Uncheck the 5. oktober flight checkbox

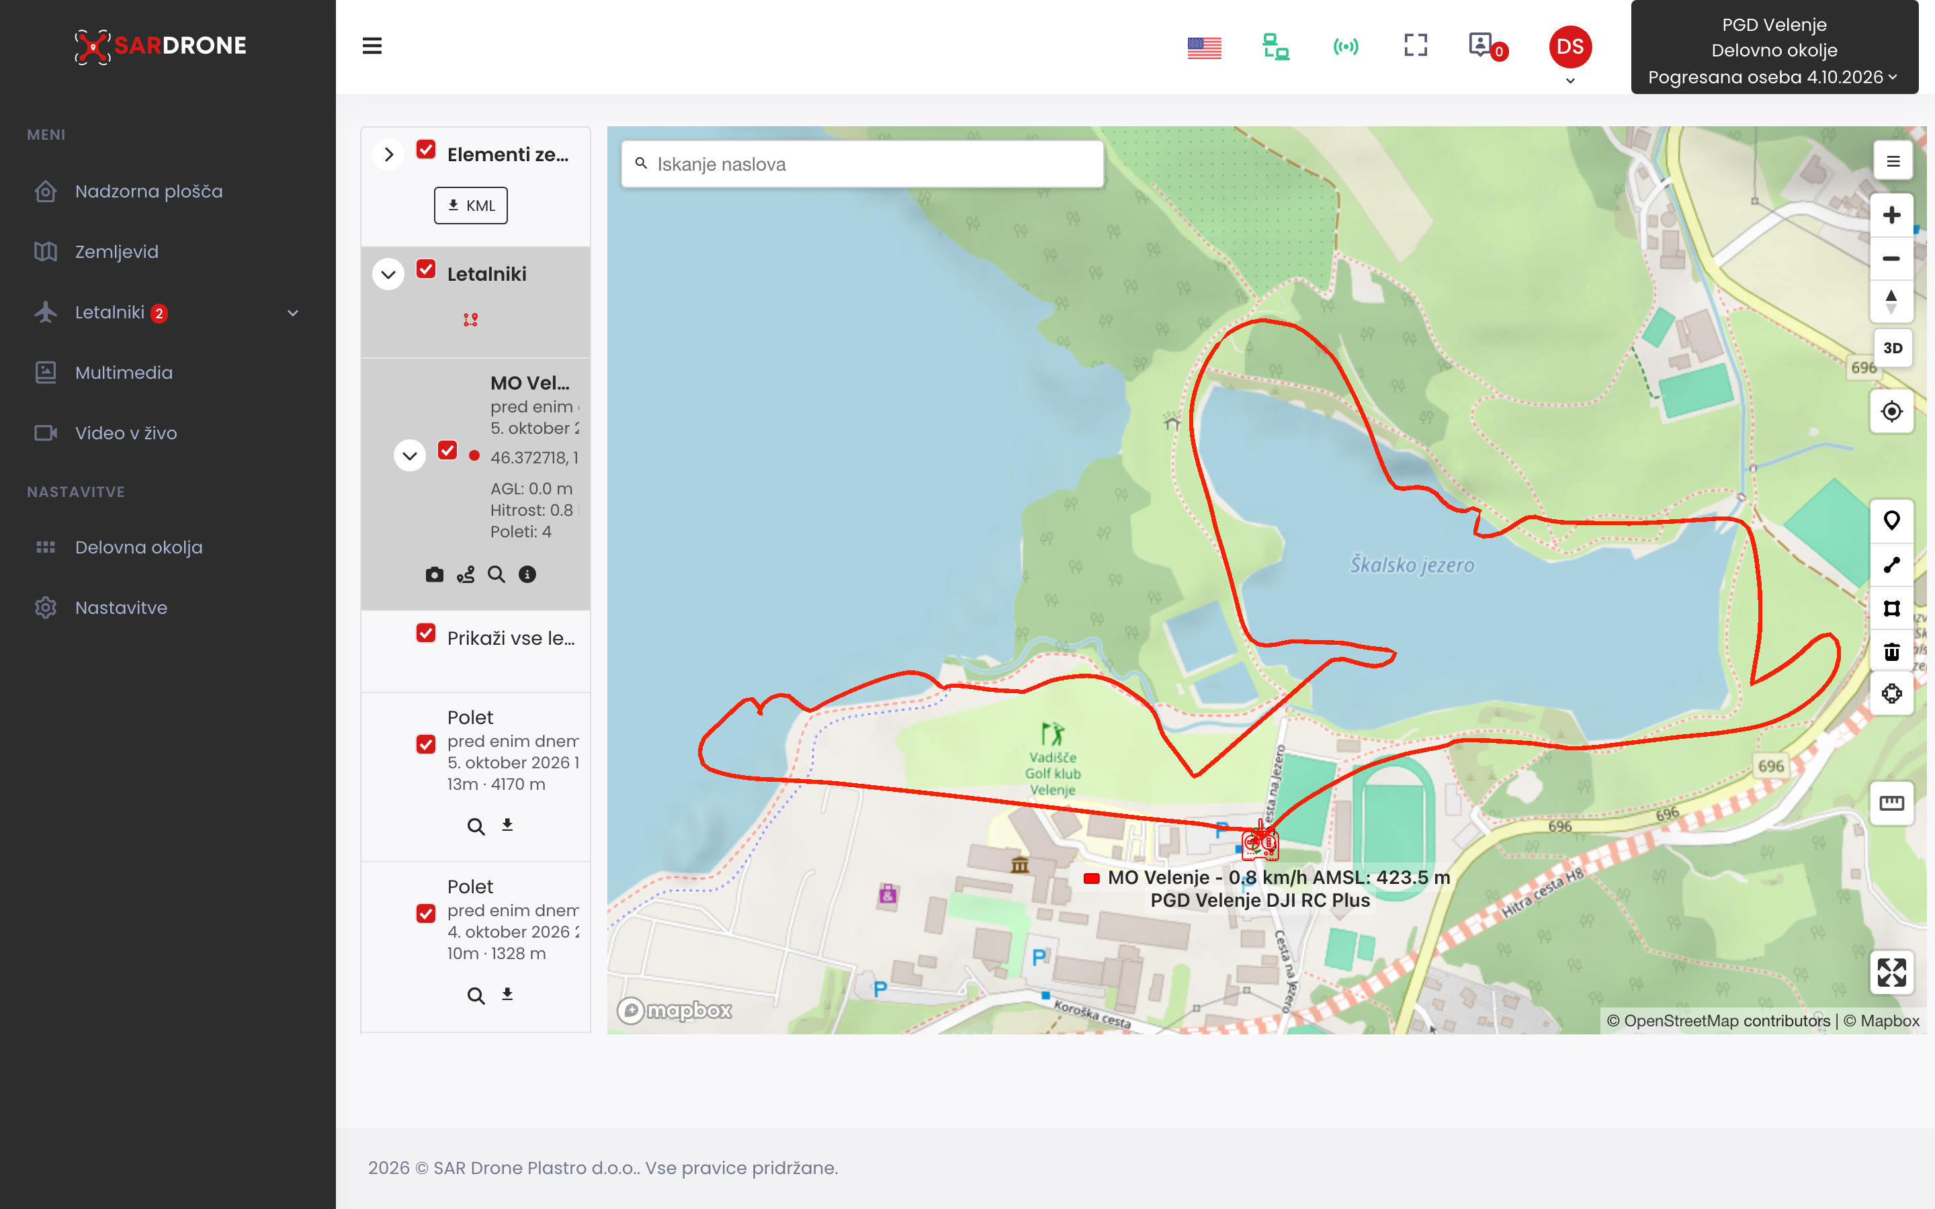click(x=426, y=744)
